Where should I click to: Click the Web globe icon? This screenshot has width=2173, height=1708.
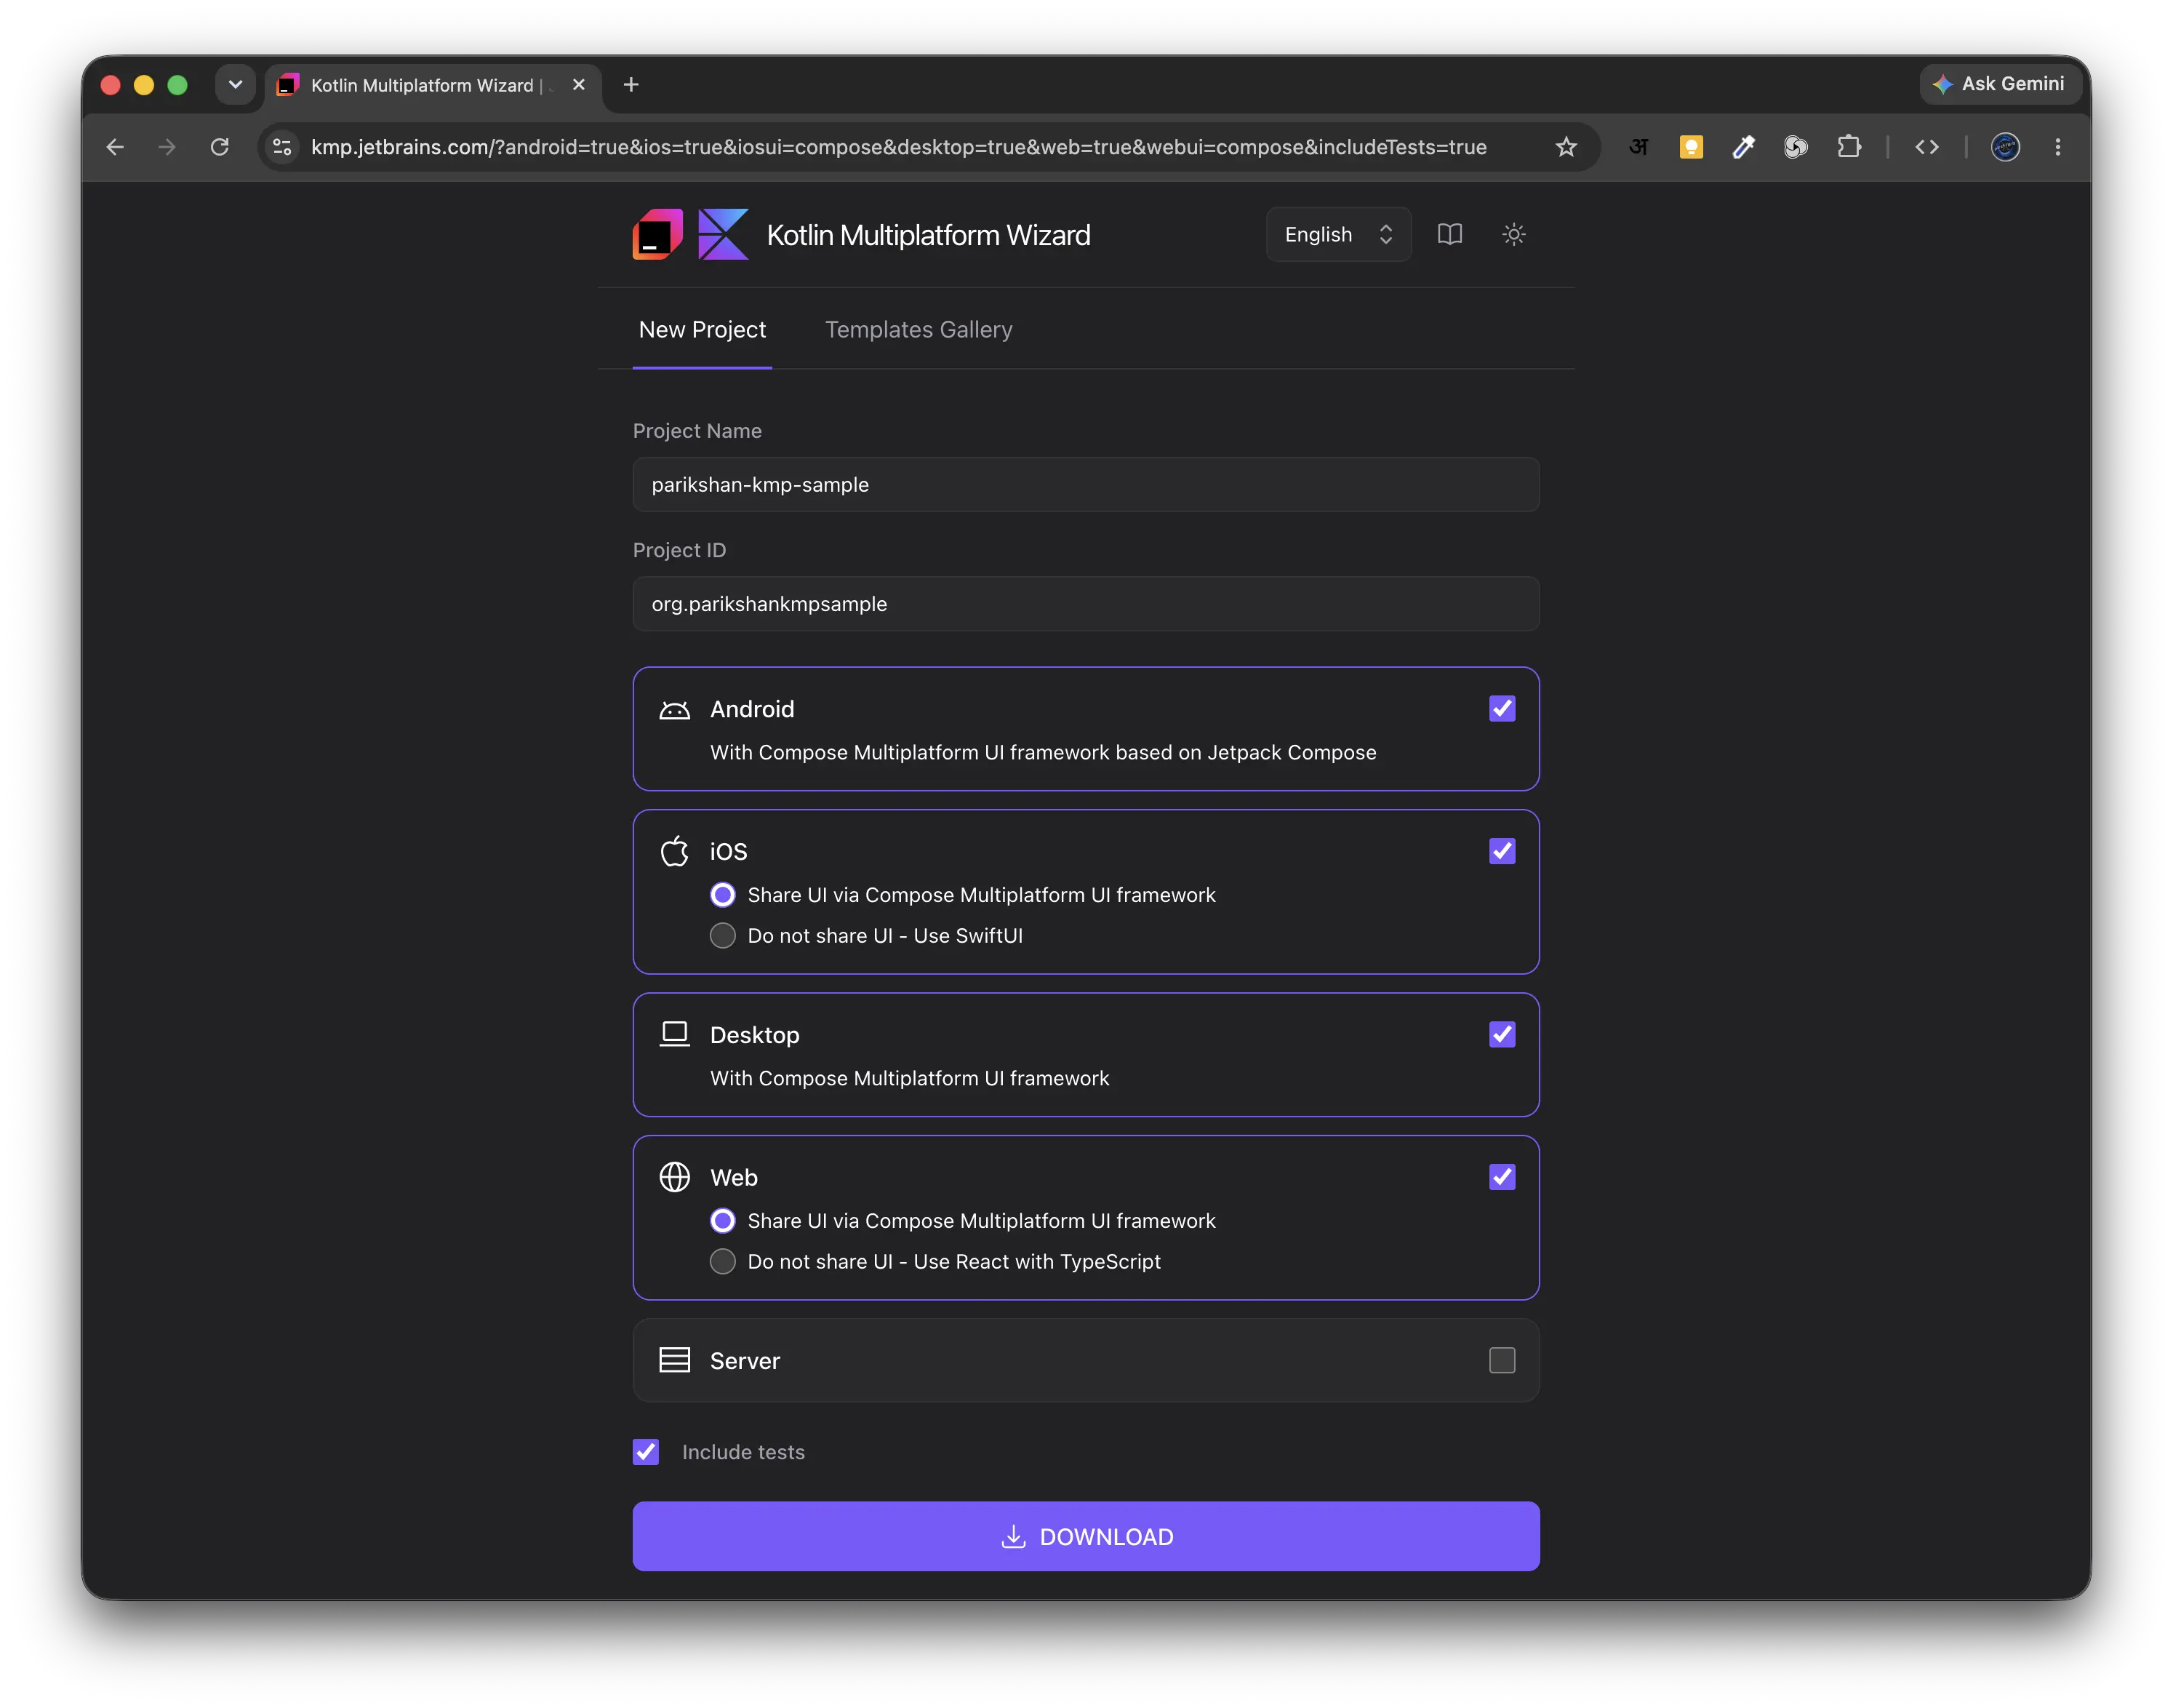(675, 1177)
